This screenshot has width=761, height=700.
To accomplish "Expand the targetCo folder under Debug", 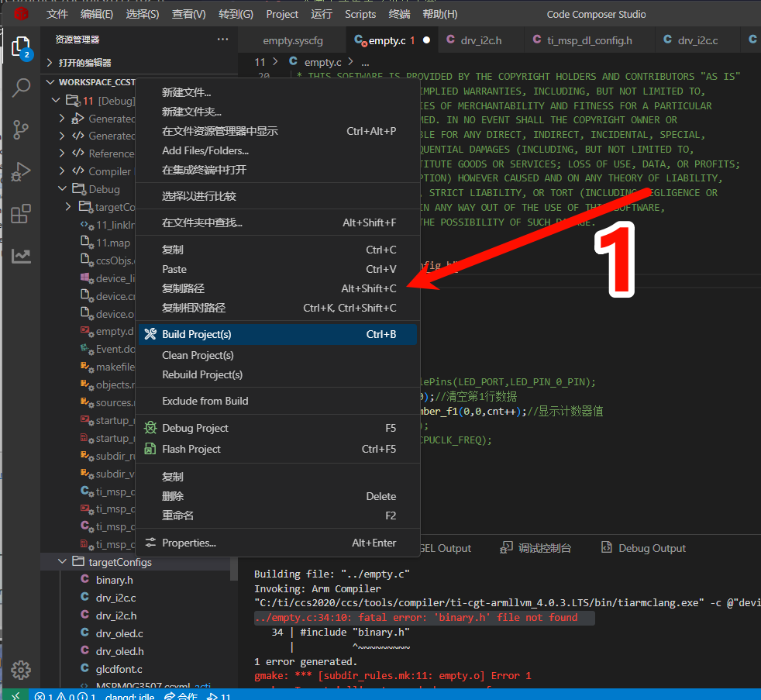I will (68, 206).
